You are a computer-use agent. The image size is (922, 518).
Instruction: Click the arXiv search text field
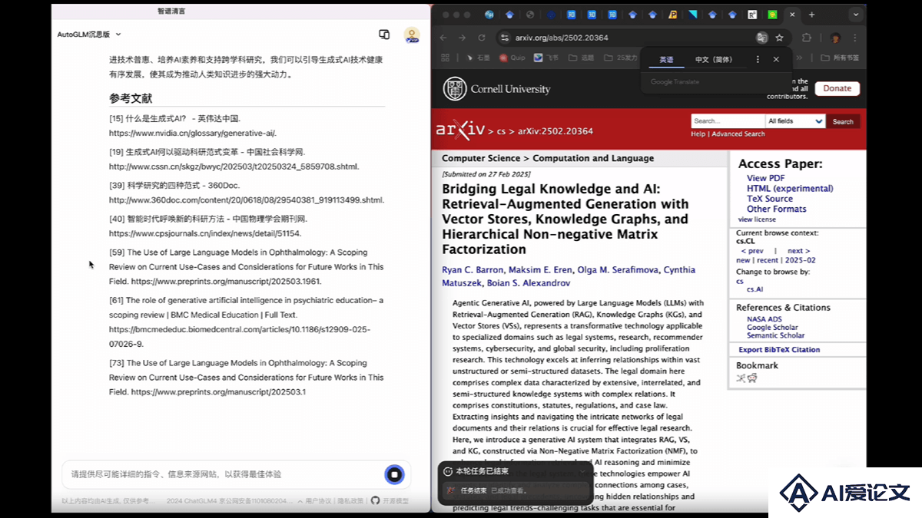tap(728, 121)
